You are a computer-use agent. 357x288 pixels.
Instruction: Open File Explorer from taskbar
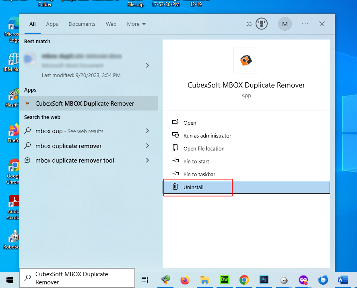205,280
